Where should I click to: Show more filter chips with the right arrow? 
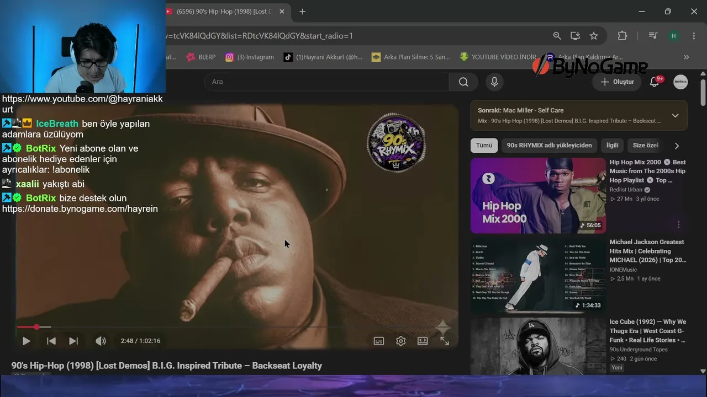pyautogui.click(x=677, y=146)
